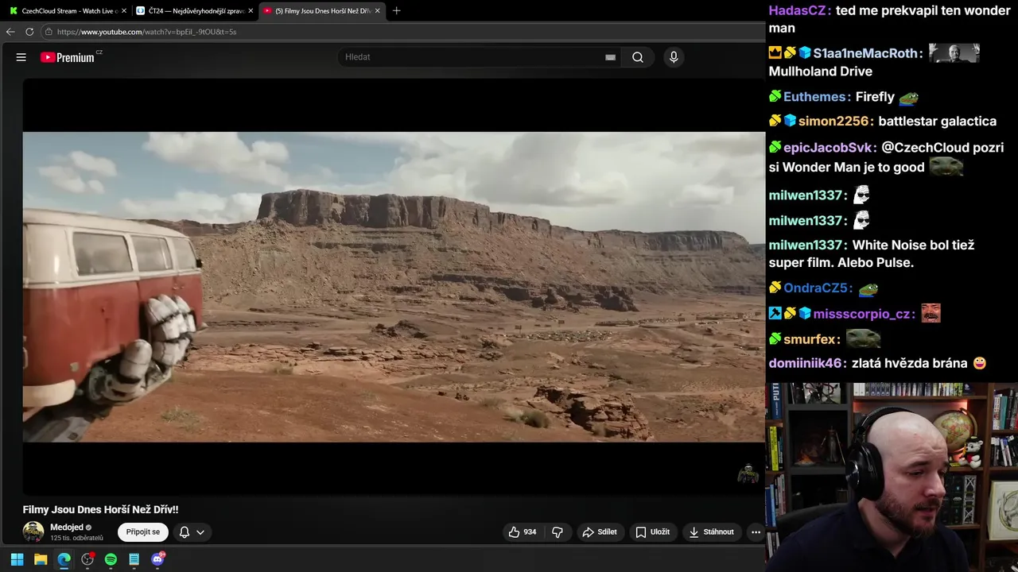
Task: Click channel watermark in video corner
Action: coord(748,473)
